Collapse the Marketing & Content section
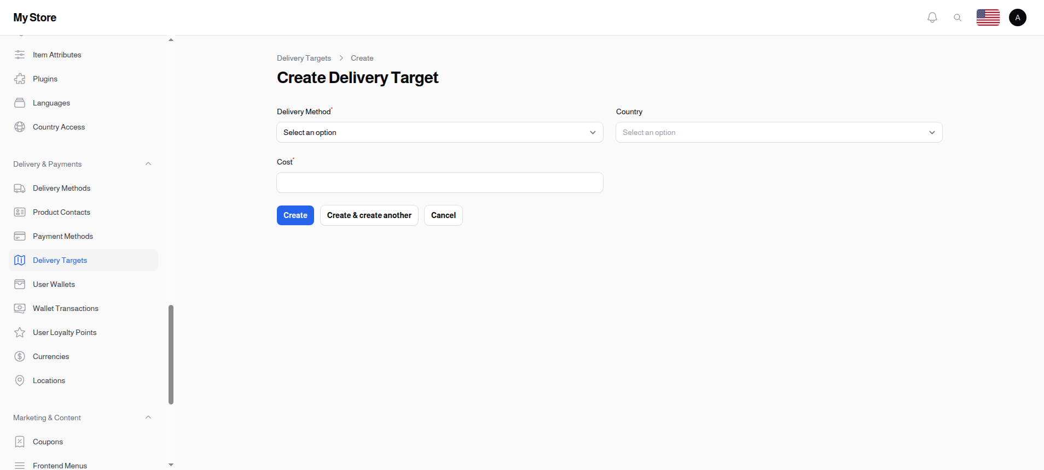1044x470 pixels. 148,417
